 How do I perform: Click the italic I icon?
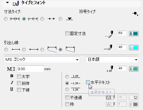tap(12, 83)
